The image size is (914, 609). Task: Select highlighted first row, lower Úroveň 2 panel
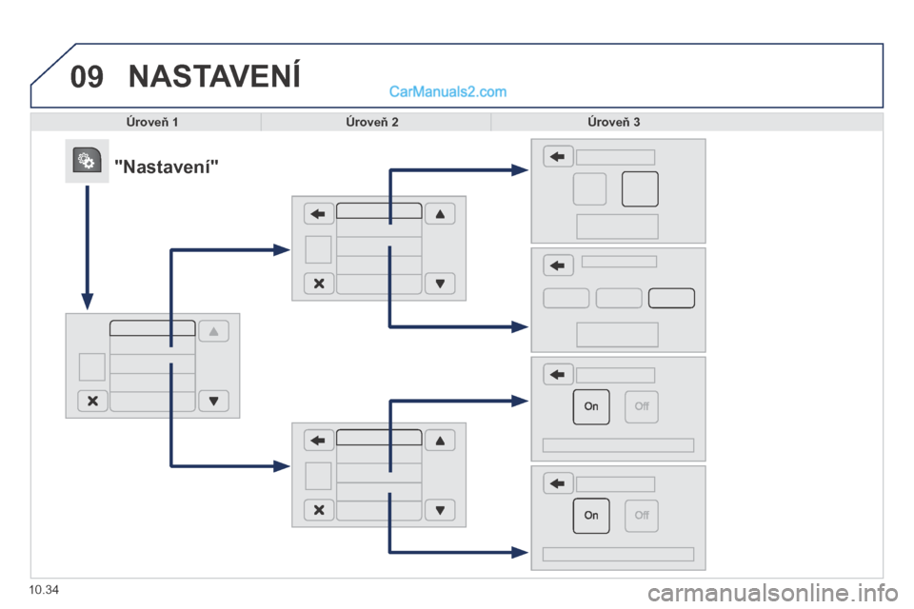coord(379,437)
